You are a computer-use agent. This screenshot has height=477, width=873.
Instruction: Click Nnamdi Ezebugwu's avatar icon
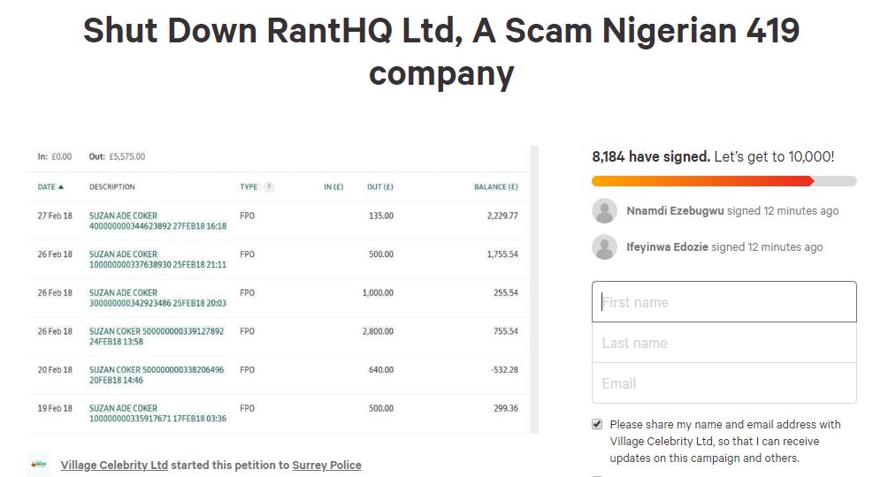click(604, 211)
